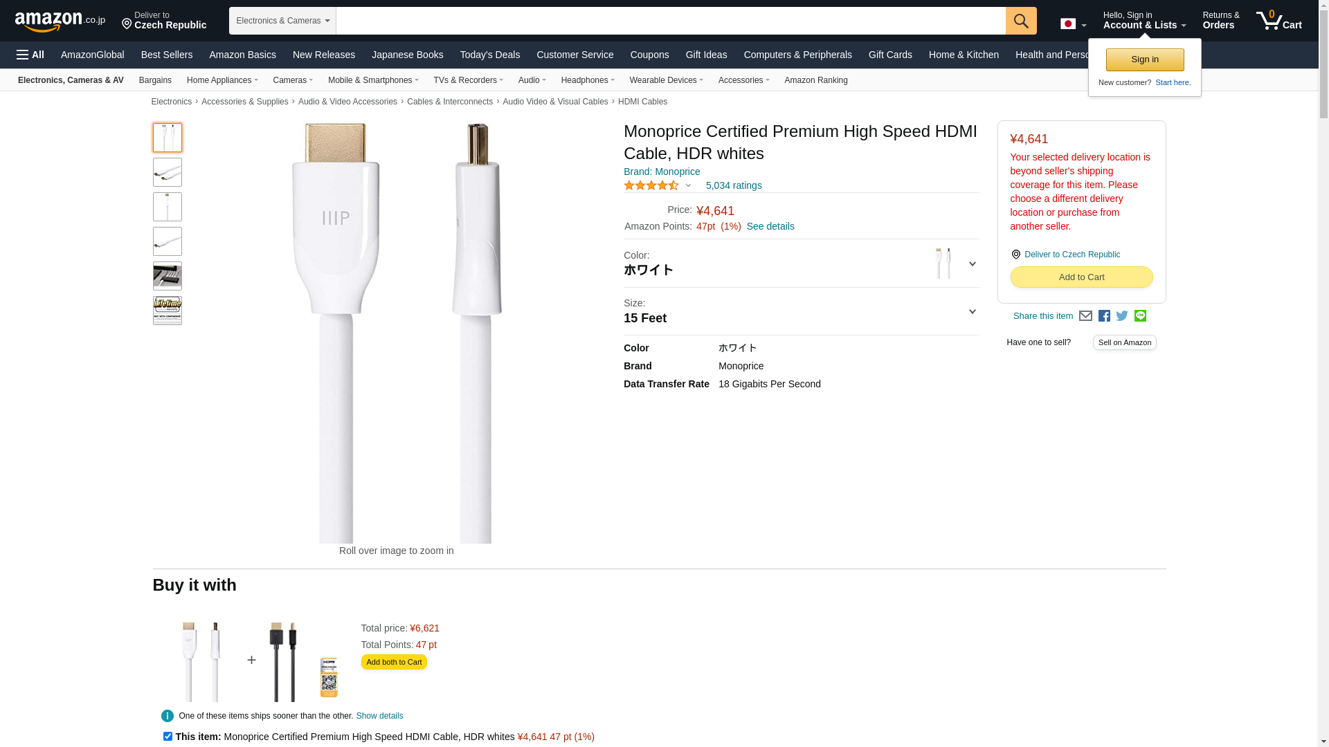The height and width of the screenshot is (747, 1329).
Task: Share this item on Twitter
Action: [1122, 316]
